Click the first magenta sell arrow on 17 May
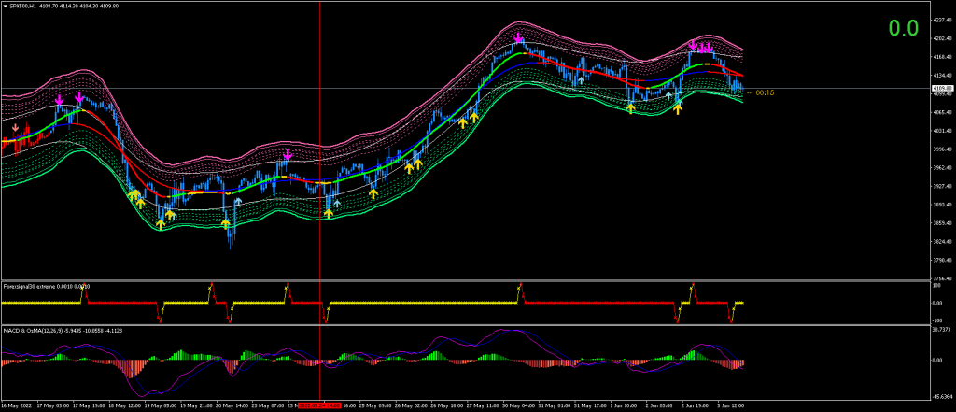Image resolution: width=956 pixels, height=412 pixels. (x=60, y=99)
